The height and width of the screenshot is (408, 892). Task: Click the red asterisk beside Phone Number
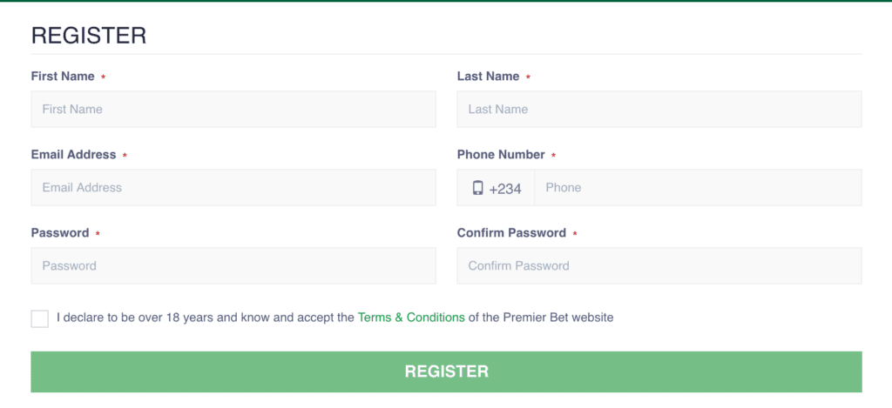pos(553,155)
